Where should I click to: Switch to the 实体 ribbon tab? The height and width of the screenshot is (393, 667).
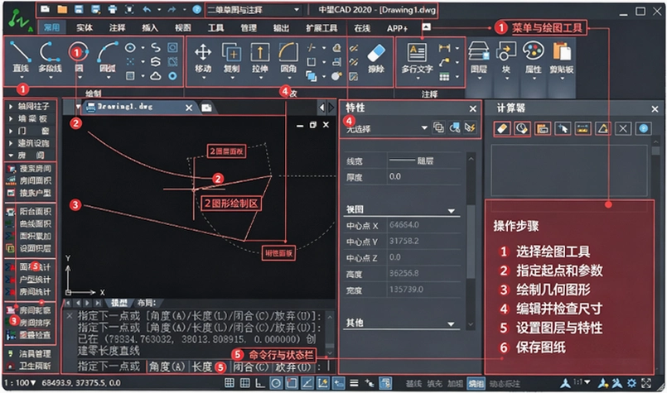[85, 28]
